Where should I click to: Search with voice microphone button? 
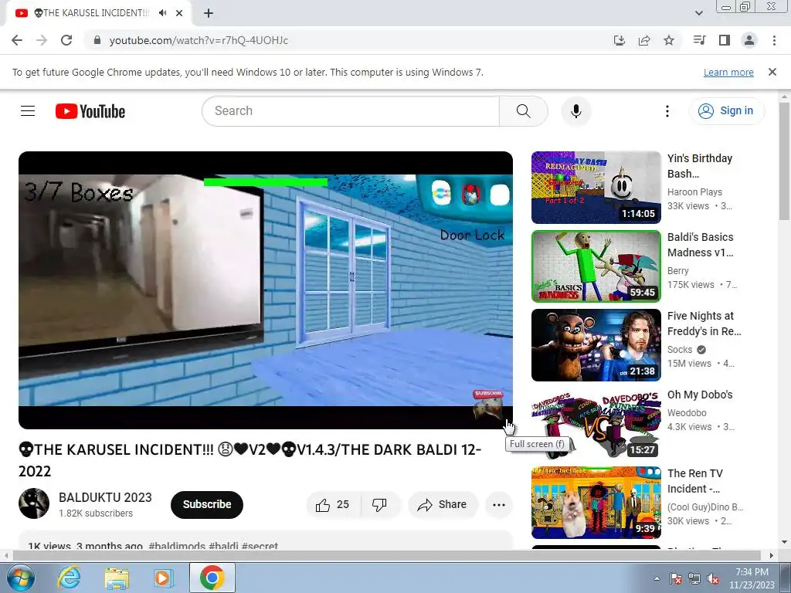tap(576, 111)
